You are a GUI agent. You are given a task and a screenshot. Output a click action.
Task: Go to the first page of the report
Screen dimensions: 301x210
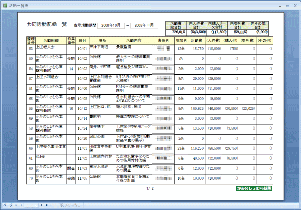[16, 206]
